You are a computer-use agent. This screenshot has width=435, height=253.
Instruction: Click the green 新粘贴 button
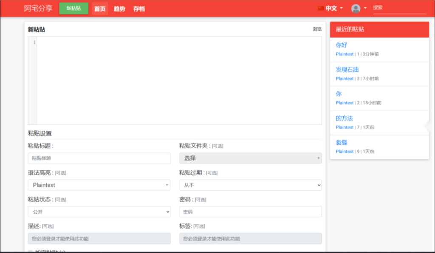click(73, 8)
